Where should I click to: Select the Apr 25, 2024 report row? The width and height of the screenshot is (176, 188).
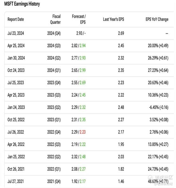(89, 46)
